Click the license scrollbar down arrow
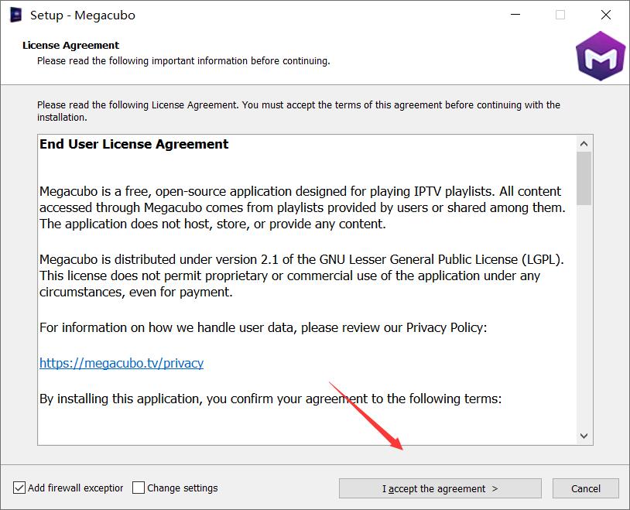The image size is (630, 510). click(584, 436)
